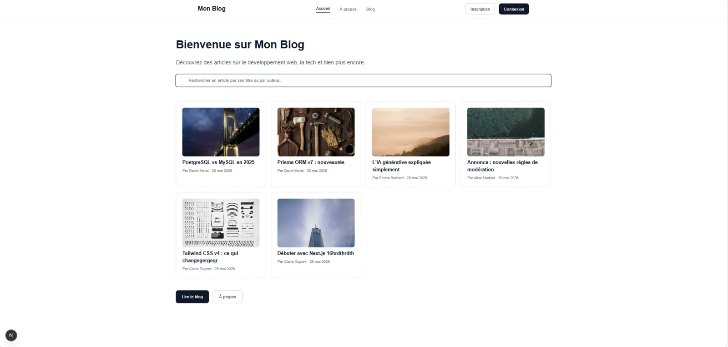Open article title Tailwind CSS v4
The width and height of the screenshot is (728, 347).
pyautogui.click(x=210, y=257)
